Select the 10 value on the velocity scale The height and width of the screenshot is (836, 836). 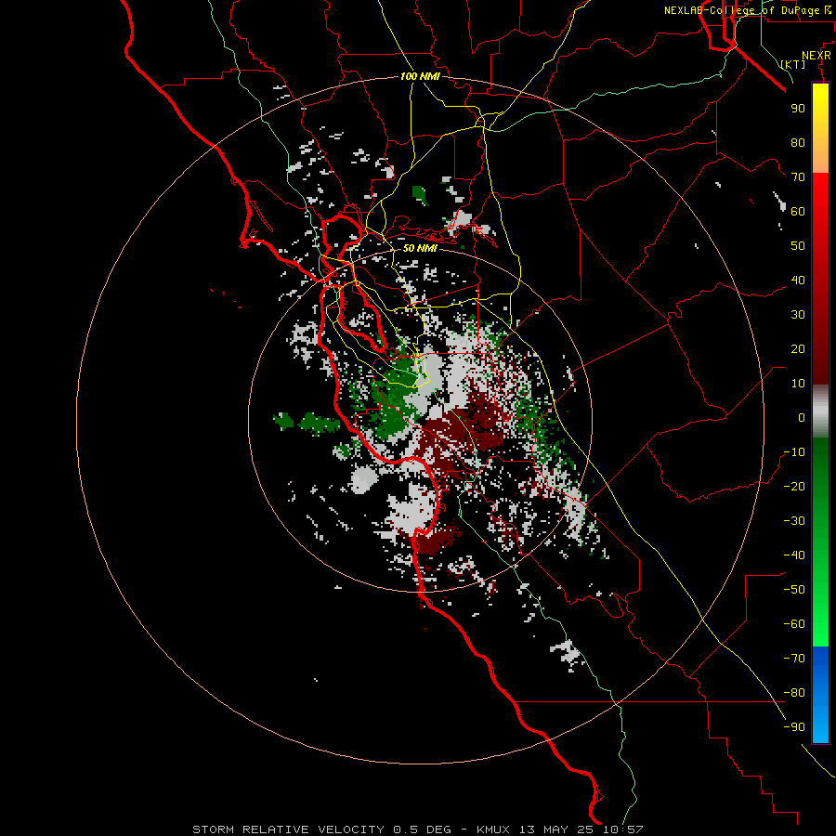(x=798, y=384)
